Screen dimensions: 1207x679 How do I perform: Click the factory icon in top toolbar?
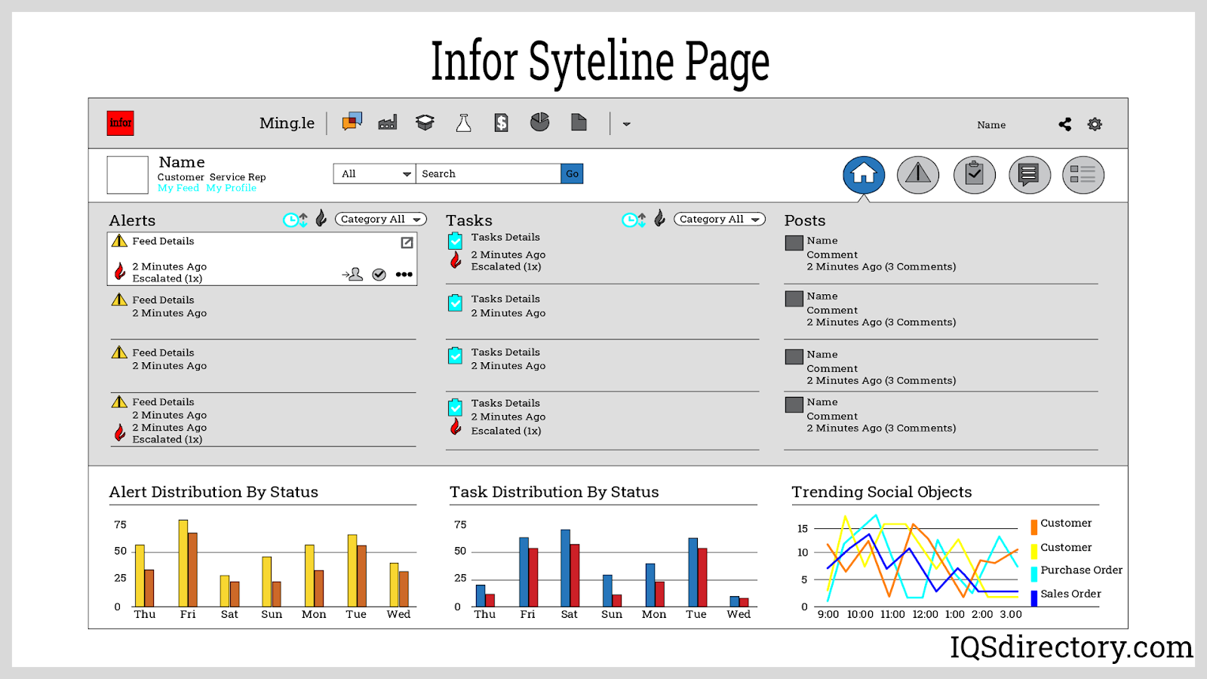[x=388, y=123]
